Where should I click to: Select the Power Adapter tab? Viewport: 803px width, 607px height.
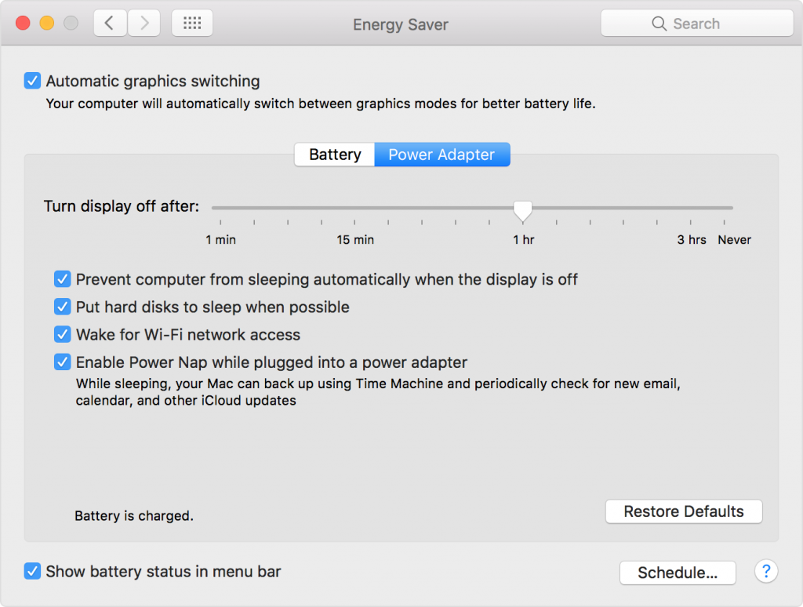[441, 154]
